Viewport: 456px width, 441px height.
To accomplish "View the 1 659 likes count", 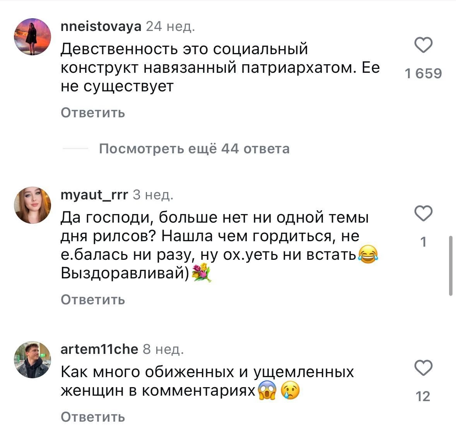I will point(423,74).
